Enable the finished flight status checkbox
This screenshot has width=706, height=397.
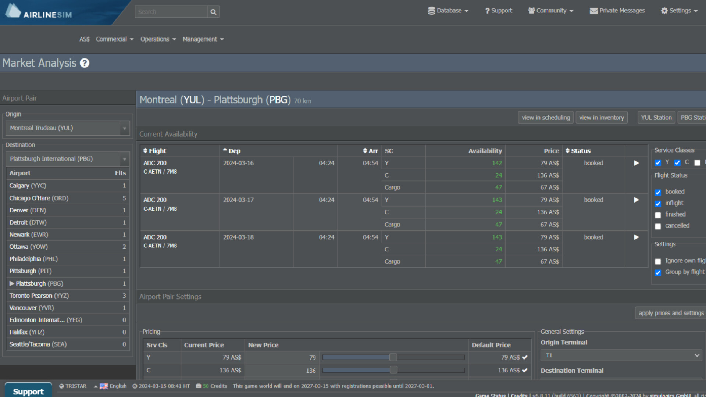(x=658, y=215)
